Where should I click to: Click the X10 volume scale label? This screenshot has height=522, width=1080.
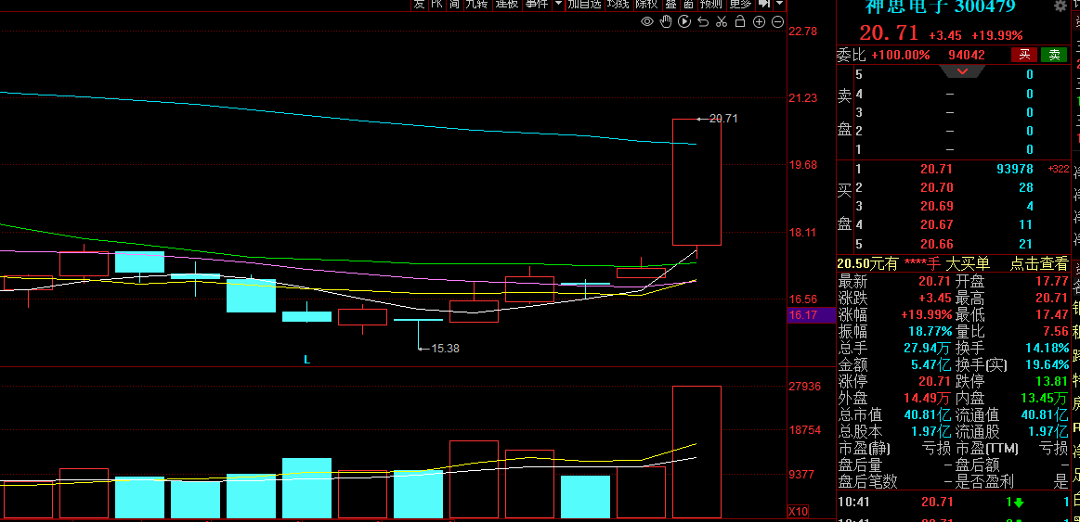799,512
